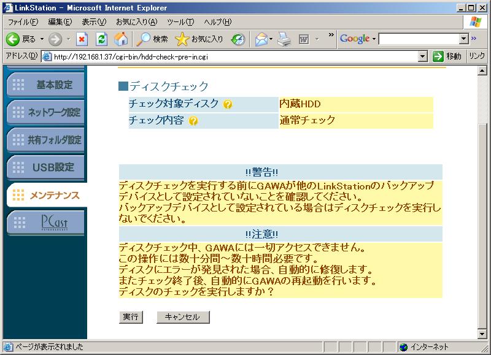The width and height of the screenshot is (491, 355).
Task: Open Google logo dropdown arrow
Action: point(374,39)
